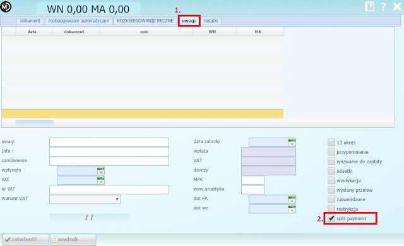
Task: Open calendar picker for data zaliczki
Action: pos(292,143)
